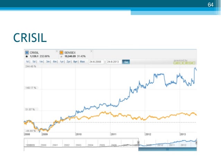The width and height of the screenshot is (221, 166).
Task: Click the 2011 label on main x-axis
Action: (114, 134)
